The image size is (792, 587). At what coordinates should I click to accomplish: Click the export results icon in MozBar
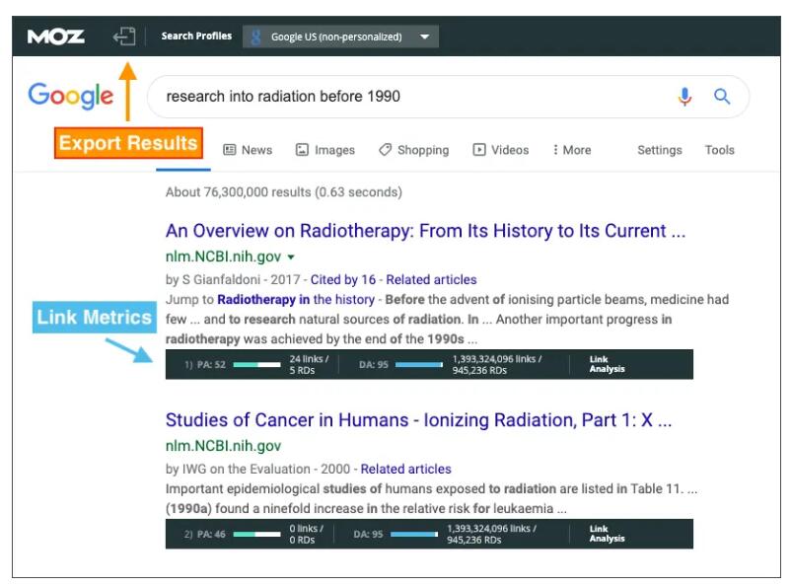coord(124,37)
